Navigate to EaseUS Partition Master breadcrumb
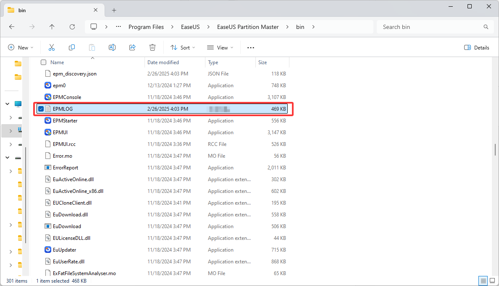The image size is (499, 286). 248,27
